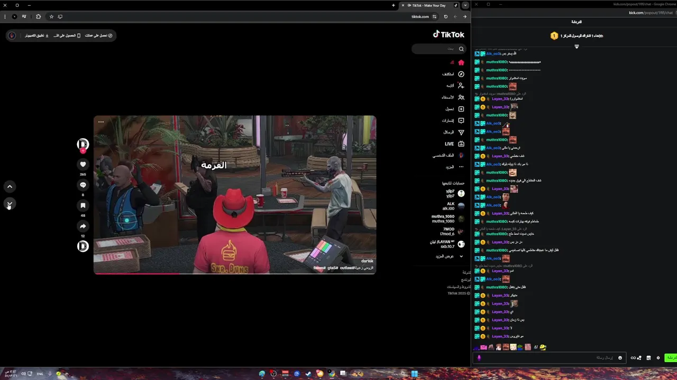
Task: Open followed account muthra_1080
Action: [448, 219]
